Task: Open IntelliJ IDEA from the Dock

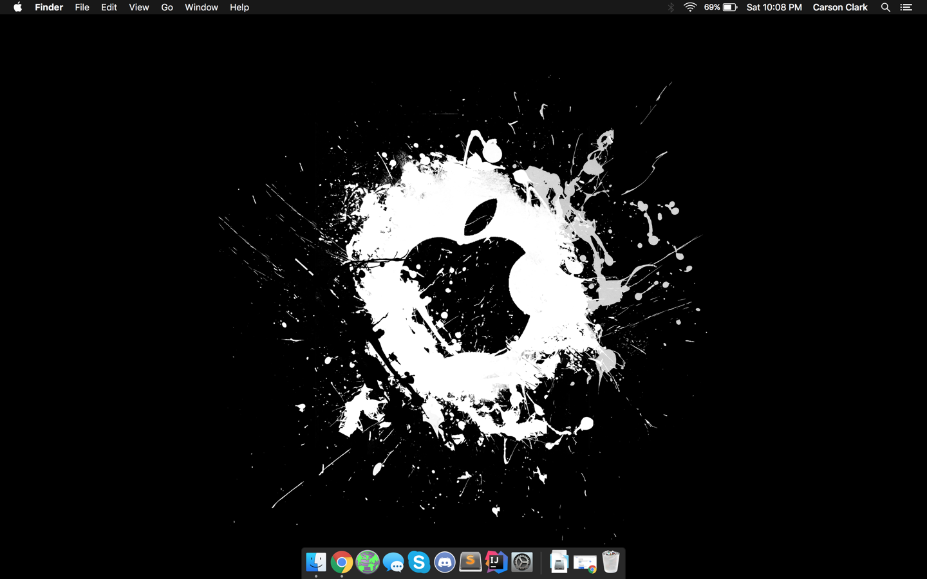Action: [496, 562]
